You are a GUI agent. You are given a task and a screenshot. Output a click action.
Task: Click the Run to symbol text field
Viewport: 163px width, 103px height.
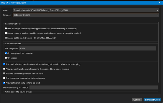[x=87, y=48]
